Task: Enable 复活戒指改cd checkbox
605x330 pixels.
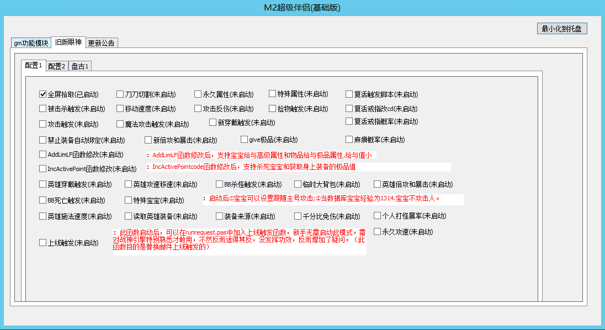Action: coord(349,109)
